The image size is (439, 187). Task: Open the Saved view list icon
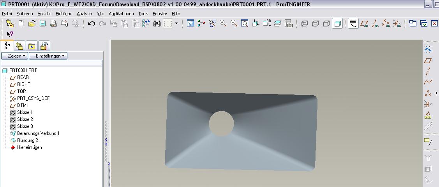coord(267,23)
